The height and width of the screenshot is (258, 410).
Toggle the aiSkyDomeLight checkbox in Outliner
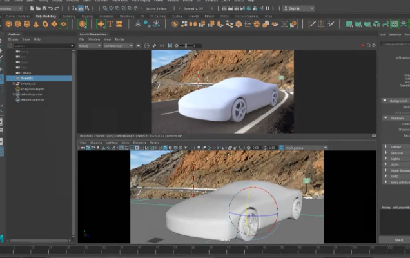[x=17, y=90]
